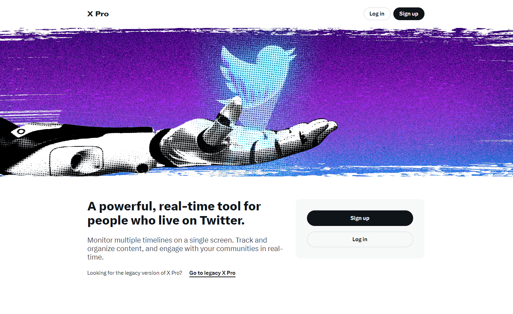The image size is (513, 314).
Task: Select Sign up in the top header
Action: point(409,14)
